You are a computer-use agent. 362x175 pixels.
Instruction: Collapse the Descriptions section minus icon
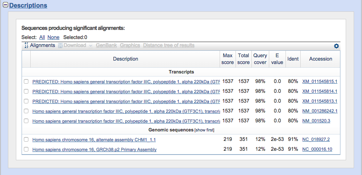(5, 5)
